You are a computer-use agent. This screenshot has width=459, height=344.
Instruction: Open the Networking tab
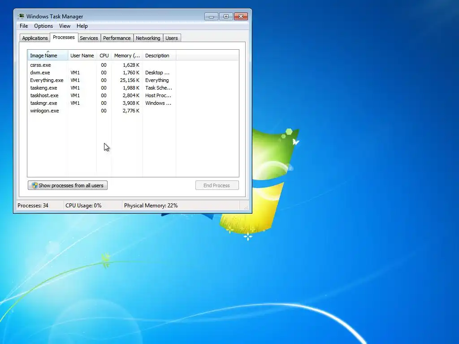pyautogui.click(x=148, y=38)
